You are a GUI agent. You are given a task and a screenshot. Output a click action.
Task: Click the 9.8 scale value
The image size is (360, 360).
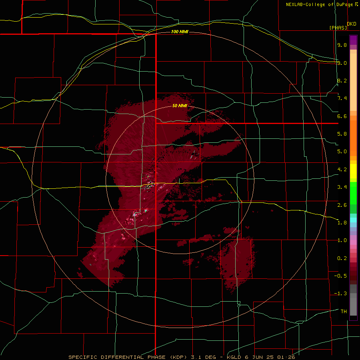[x=342, y=45]
